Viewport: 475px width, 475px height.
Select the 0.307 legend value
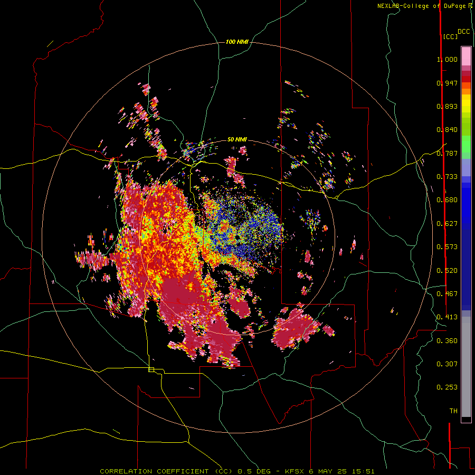coord(447,364)
